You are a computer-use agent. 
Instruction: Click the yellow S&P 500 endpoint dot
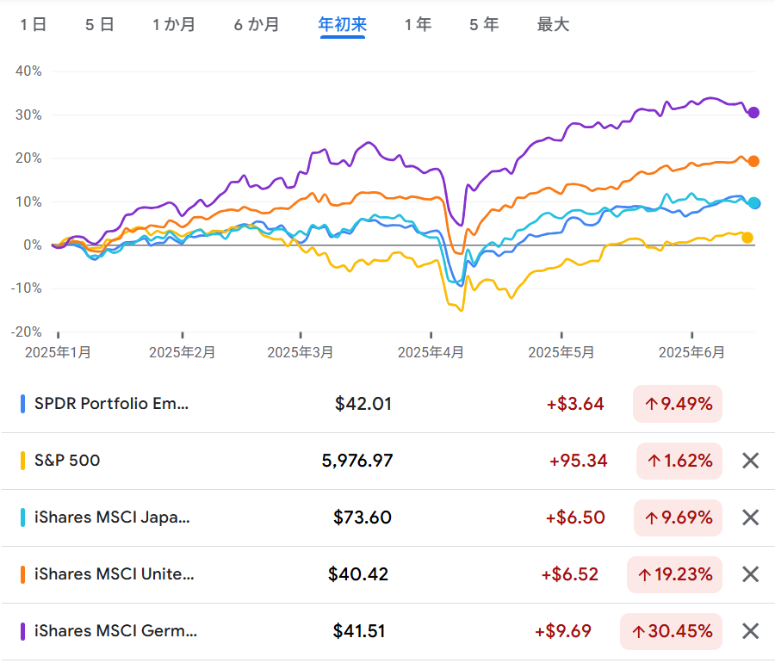pos(747,238)
